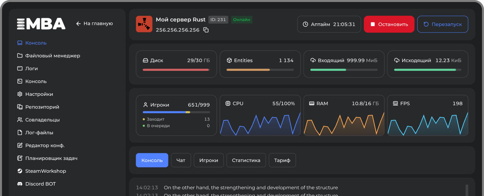Screen dimensions: 484x196
Task: Click the MBA logo
Action: [x=41, y=24]
